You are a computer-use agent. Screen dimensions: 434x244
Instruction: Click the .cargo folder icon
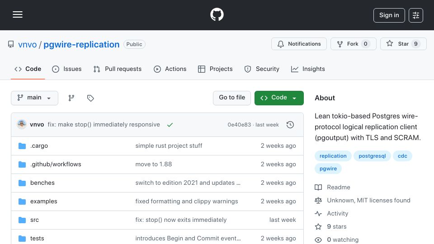point(22,146)
